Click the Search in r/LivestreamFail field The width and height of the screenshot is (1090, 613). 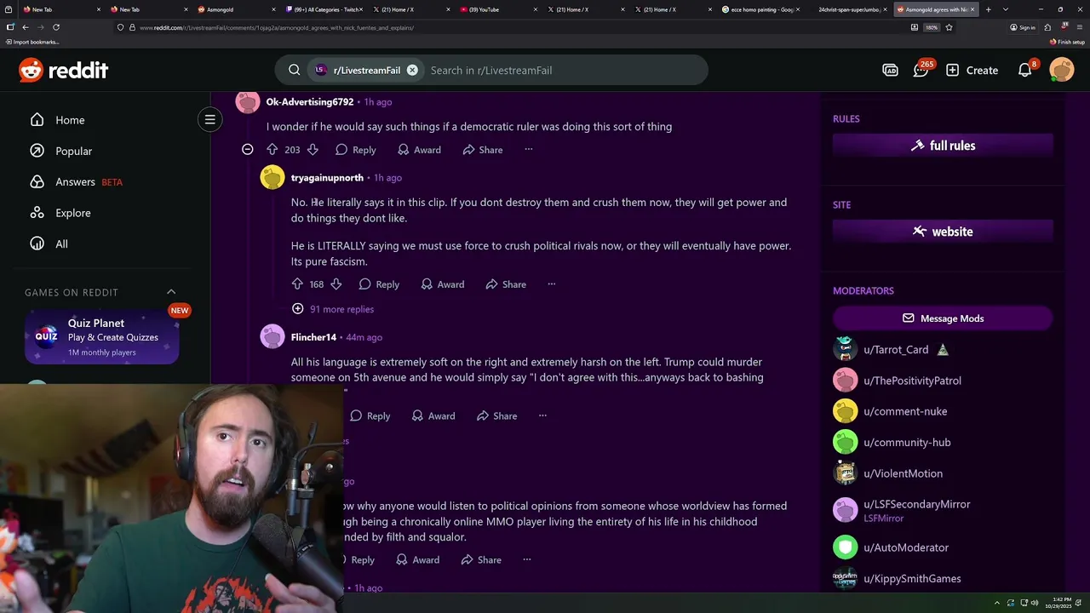[x=562, y=70]
